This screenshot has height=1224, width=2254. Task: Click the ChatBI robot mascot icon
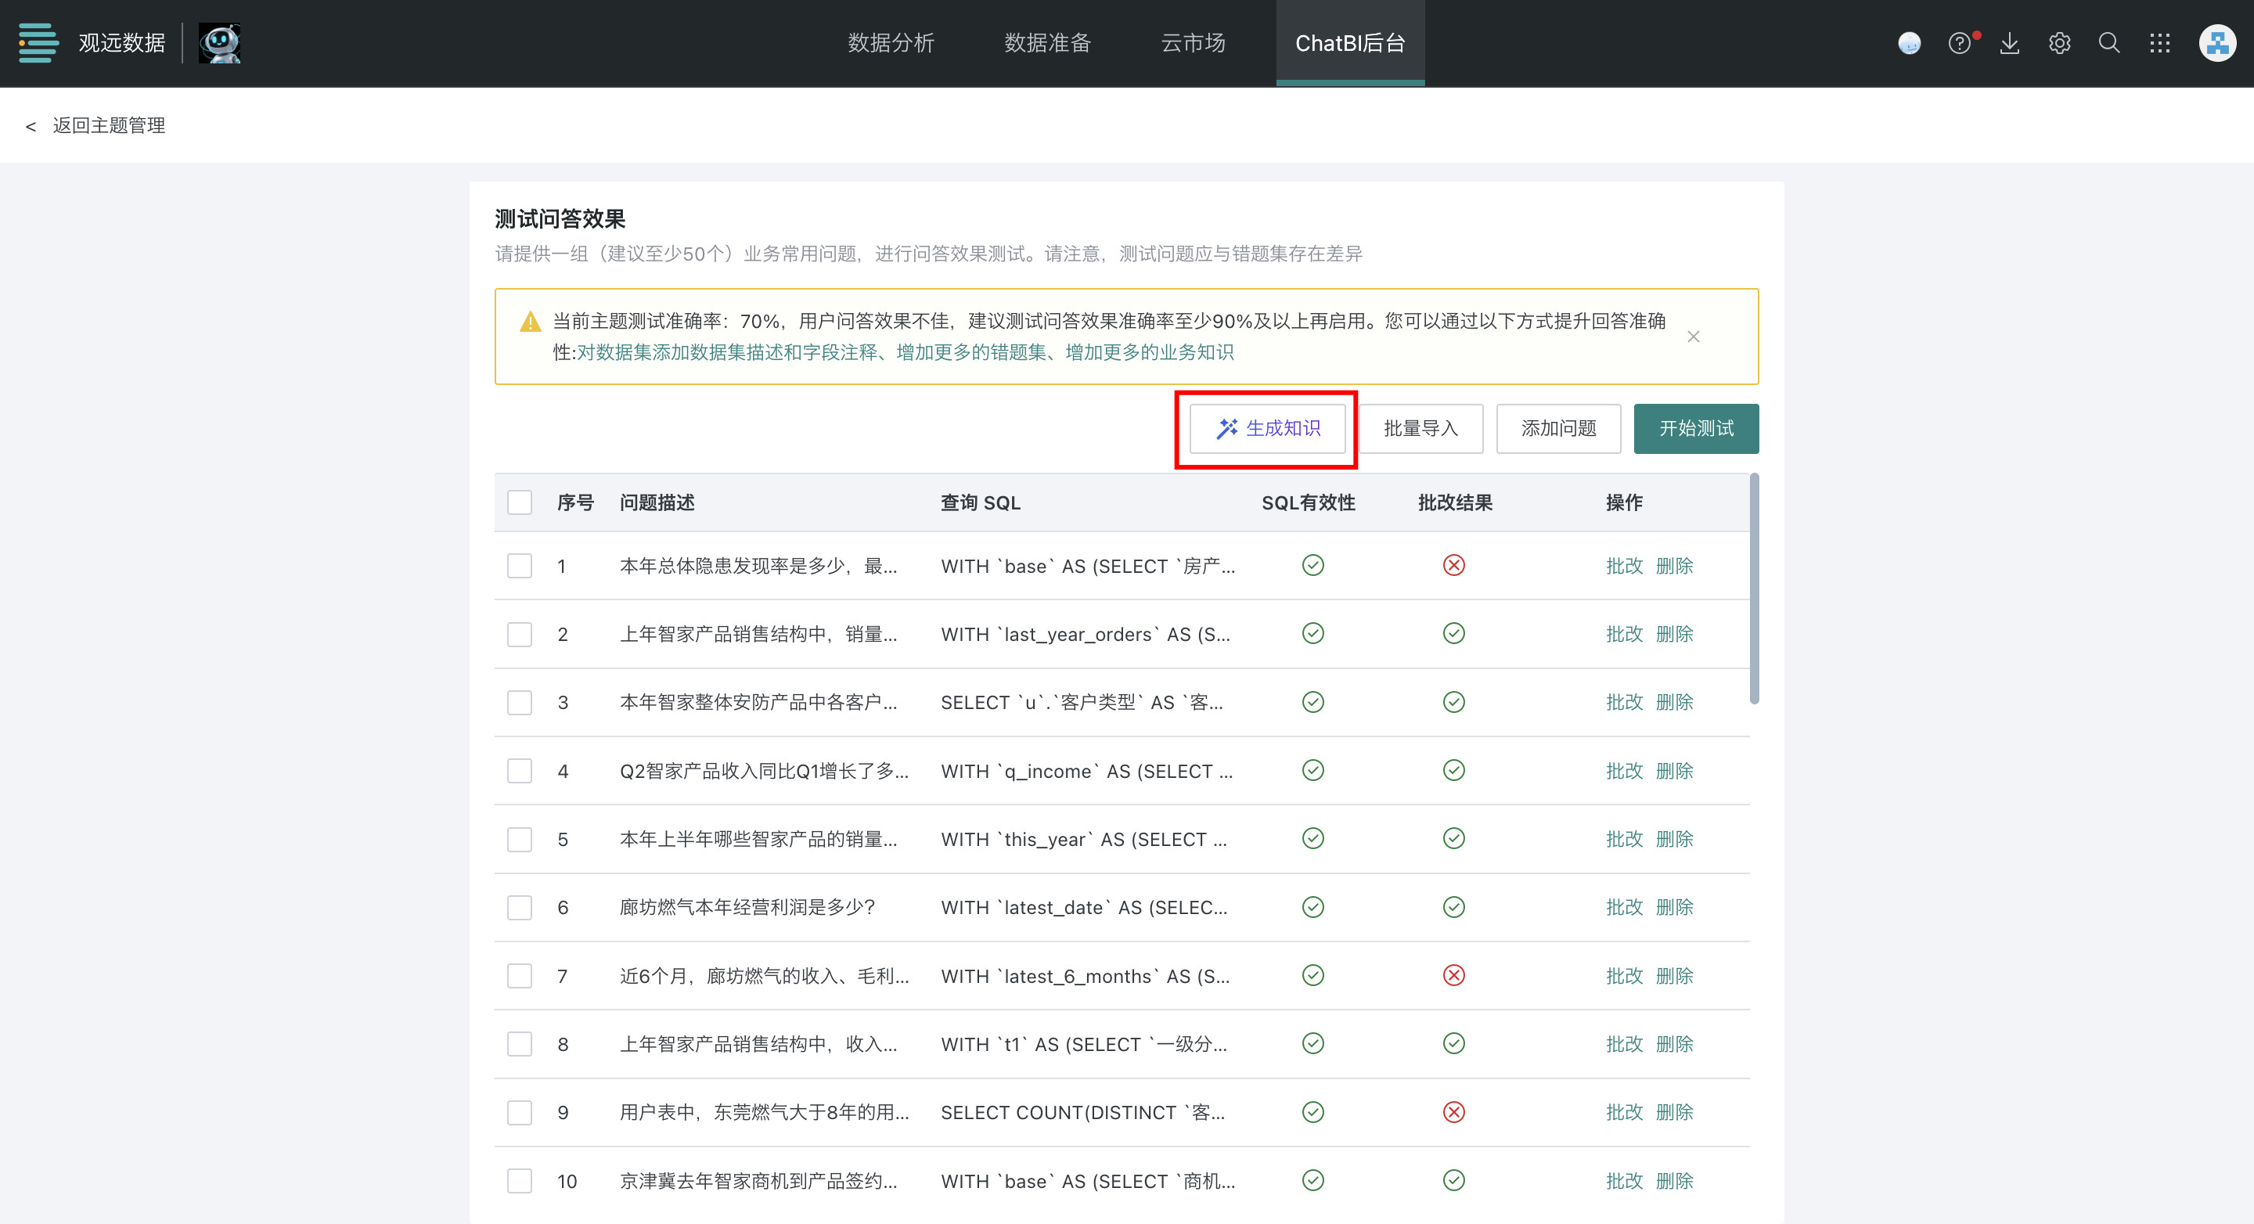pyautogui.click(x=220, y=43)
